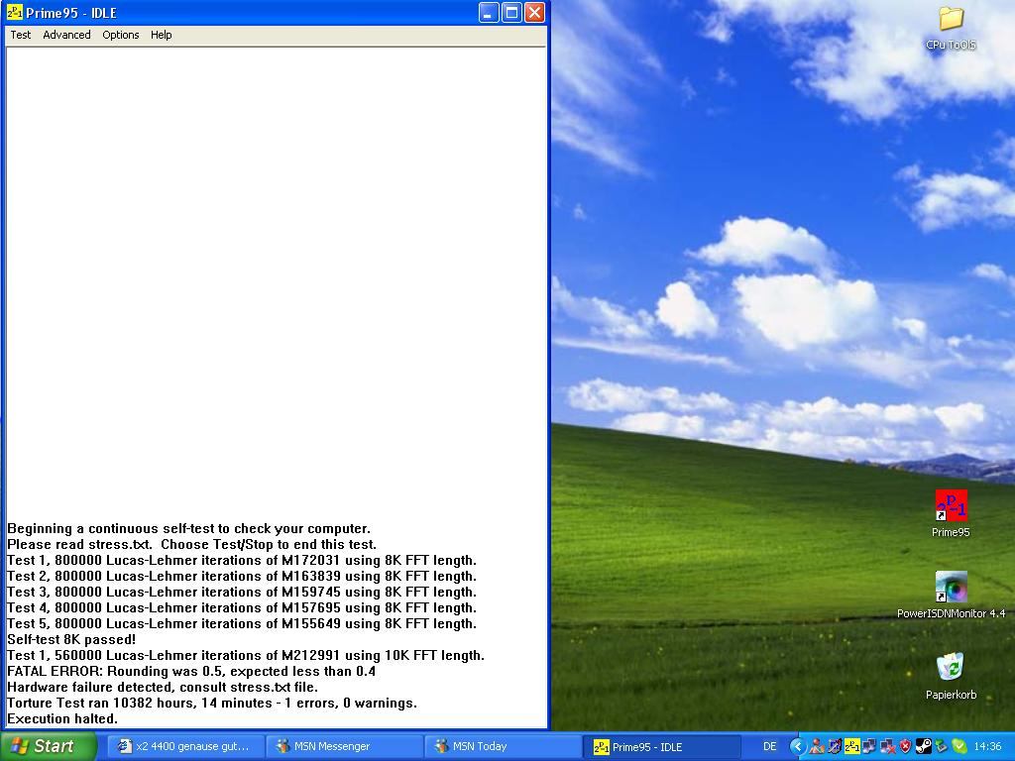Viewport: 1015px width, 761px height.
Task: Click green checkmark shield tray icon
Action: tap(959, 746)
